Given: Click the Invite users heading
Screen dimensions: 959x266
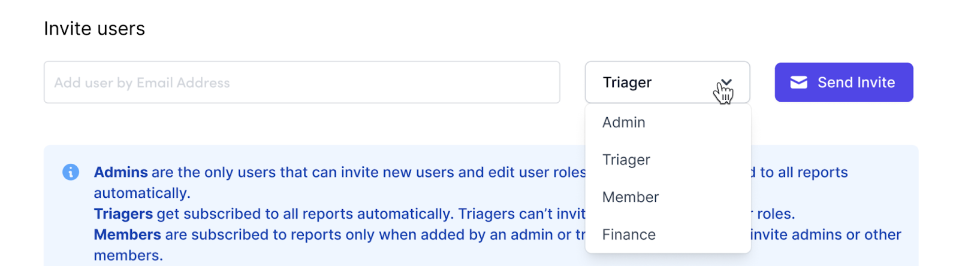Looking at the screenshot, I should click(x=95, y=29).
